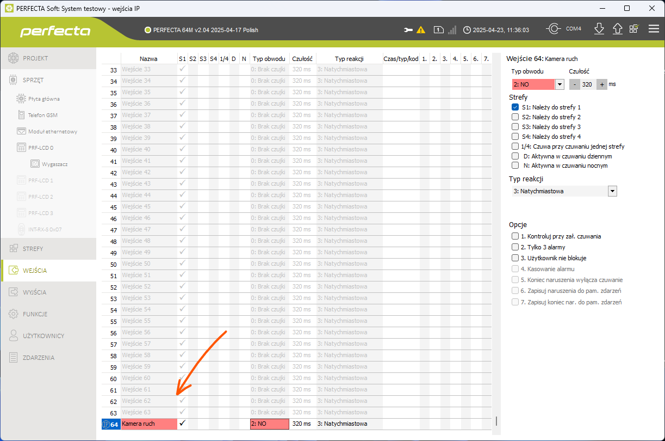Click the upload arrow icon in header
The image size is (665, 441).
tap(617, 29)
